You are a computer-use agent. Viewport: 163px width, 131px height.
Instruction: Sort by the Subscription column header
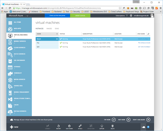[x=97, y=34]
